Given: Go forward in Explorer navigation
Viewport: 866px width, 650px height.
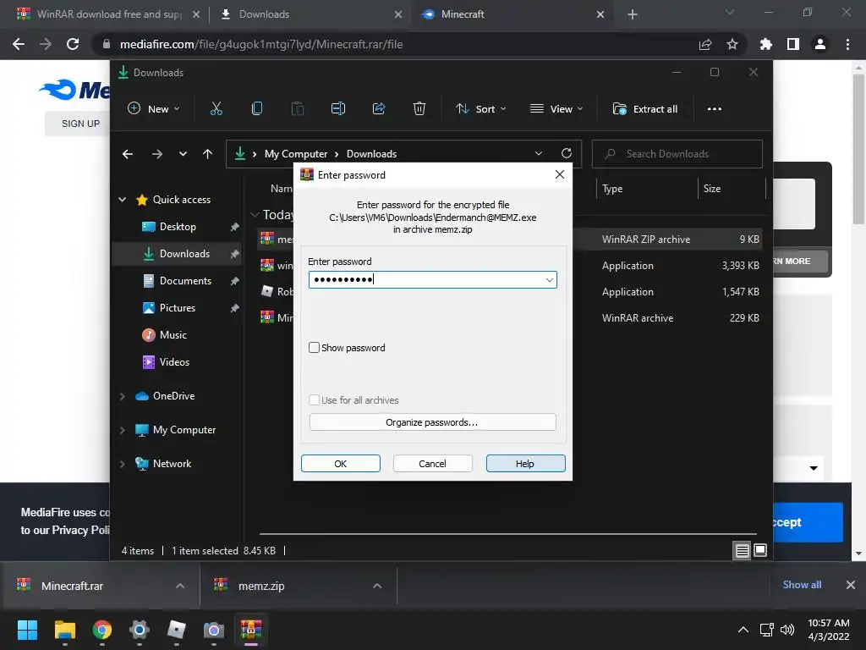Looking at the screenshot, I should [x=156, y=154].
